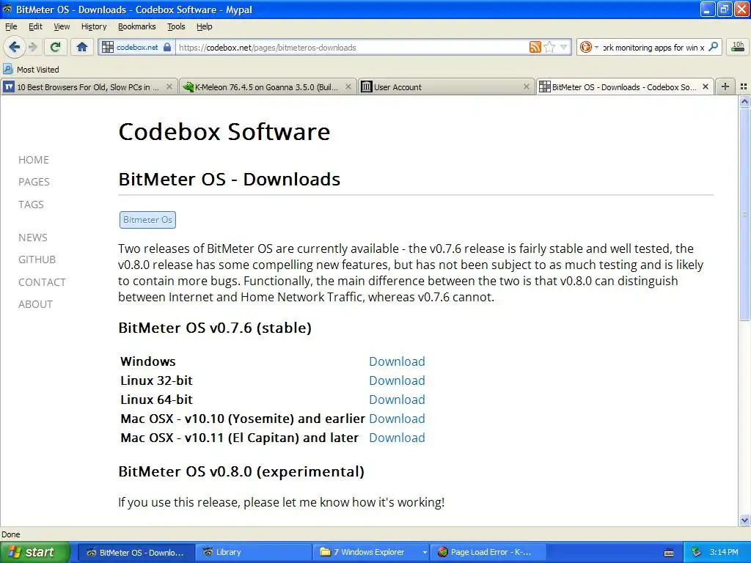Close the K-Meleon tab
751x563 pixels.
click(x=348, y=87)
